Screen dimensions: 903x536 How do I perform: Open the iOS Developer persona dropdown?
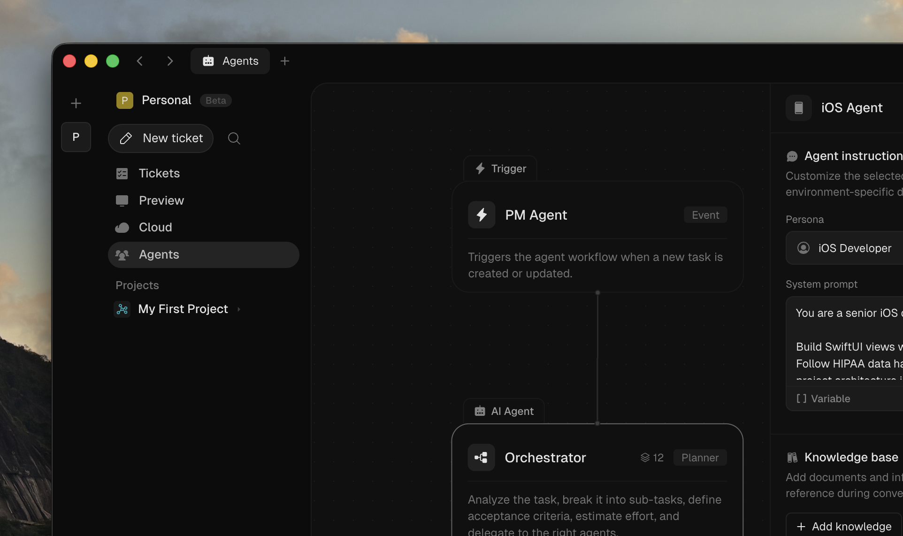click(x=845, y=248)
